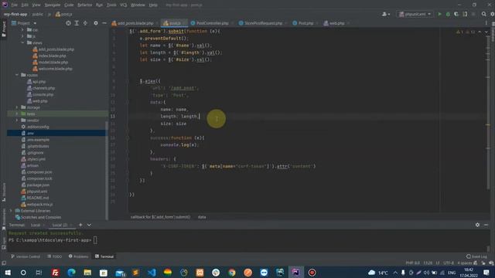
Task: Expand the storage folder in project tree
Action: (17, 107)
